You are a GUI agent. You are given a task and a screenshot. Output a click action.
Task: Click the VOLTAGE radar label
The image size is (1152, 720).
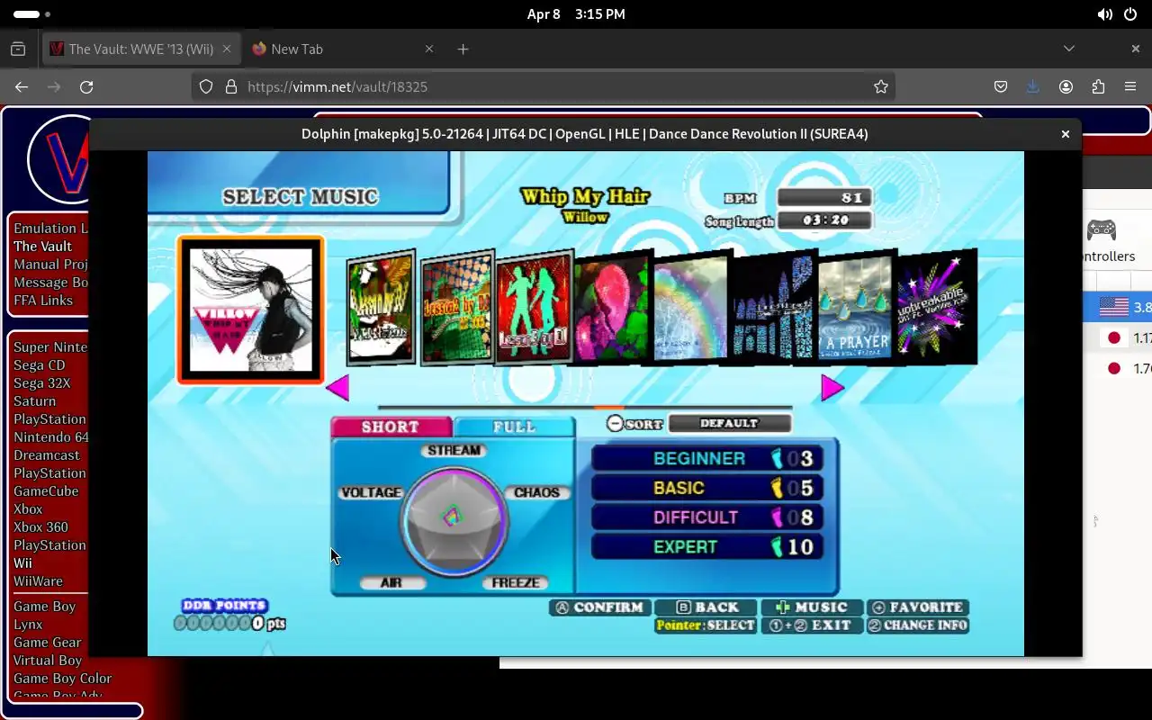pyautogui.click(x=371, y=492)
